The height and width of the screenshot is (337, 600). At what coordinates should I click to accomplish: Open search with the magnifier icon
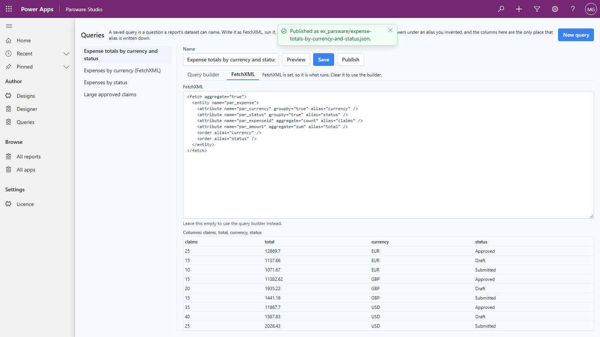click(501, 9)
